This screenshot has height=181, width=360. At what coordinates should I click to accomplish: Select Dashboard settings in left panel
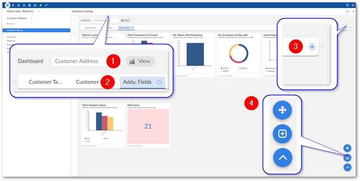click(36, 30)
